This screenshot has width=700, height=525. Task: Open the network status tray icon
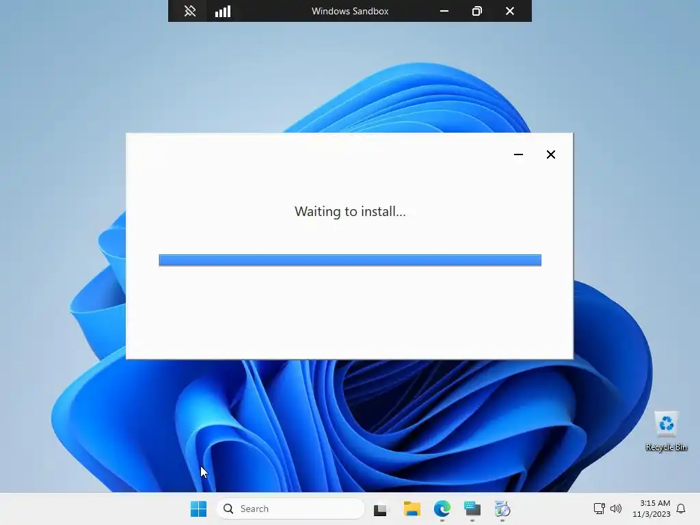[x=599, y=509]
